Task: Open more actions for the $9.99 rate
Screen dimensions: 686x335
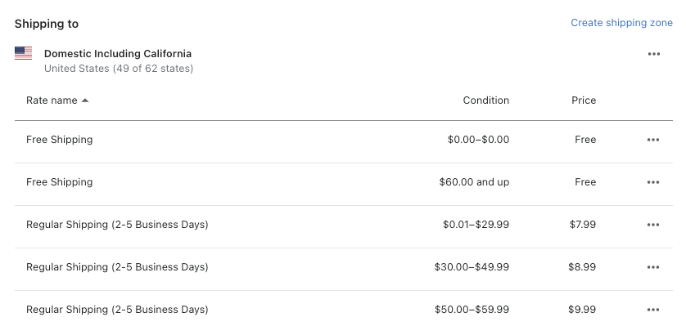Action: [x=652, y=310]
